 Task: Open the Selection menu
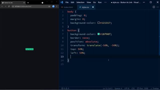coord(80,2)
